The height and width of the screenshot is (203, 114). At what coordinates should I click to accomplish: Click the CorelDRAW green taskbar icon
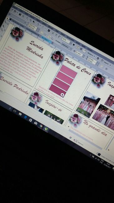(46, 129)
